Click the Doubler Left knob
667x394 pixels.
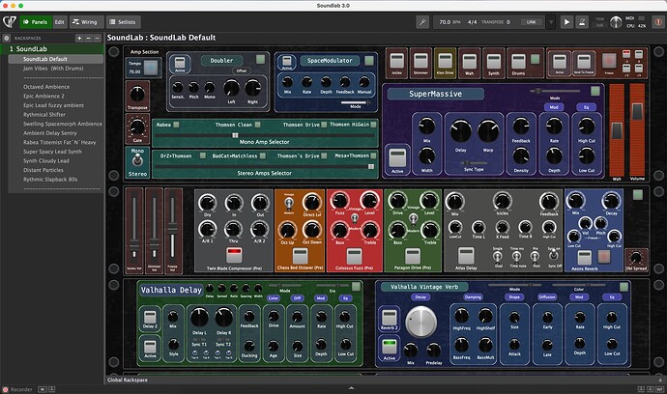pyautogui.click(x=231, y=88)
